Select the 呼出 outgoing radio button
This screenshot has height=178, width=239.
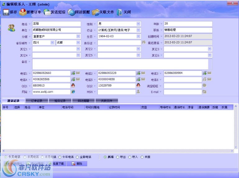point(117,157)
